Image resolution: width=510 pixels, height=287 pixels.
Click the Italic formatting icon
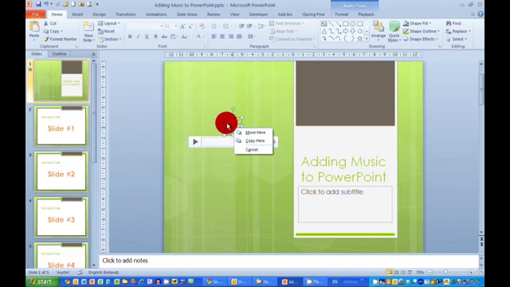[x=137, y=36]
